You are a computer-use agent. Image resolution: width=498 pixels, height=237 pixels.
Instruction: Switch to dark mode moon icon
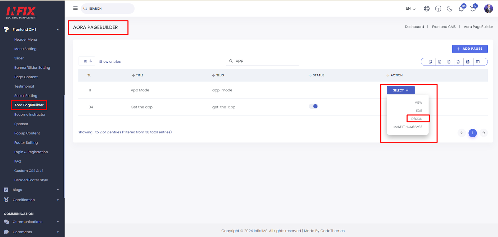click(449, 9)
